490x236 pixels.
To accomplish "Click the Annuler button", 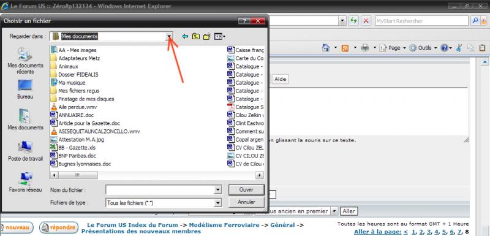I will 246,202.
